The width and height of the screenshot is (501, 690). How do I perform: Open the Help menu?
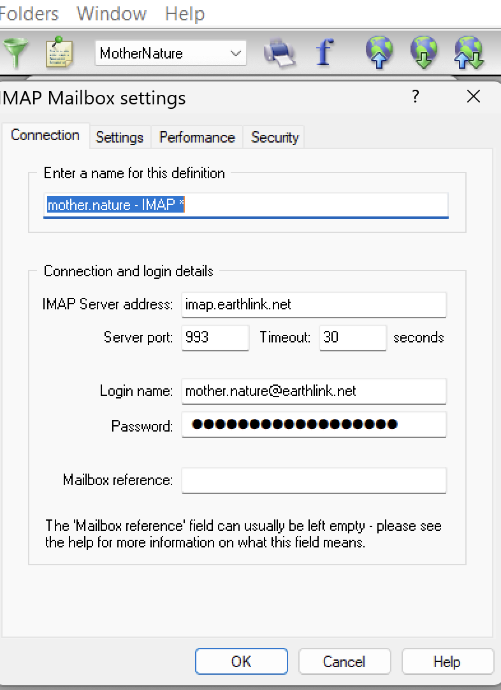tap(184, 13)
